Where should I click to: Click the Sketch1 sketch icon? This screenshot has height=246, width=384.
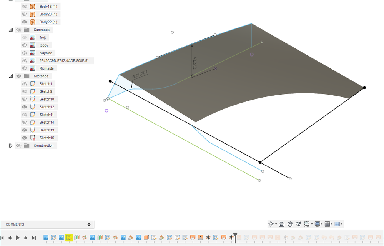[x=32, y=84]
